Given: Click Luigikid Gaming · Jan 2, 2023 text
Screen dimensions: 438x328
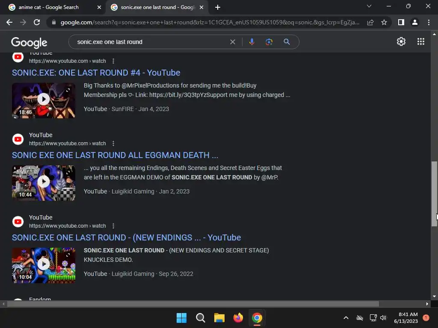Looking at the screenshot, I should [151, 192].
